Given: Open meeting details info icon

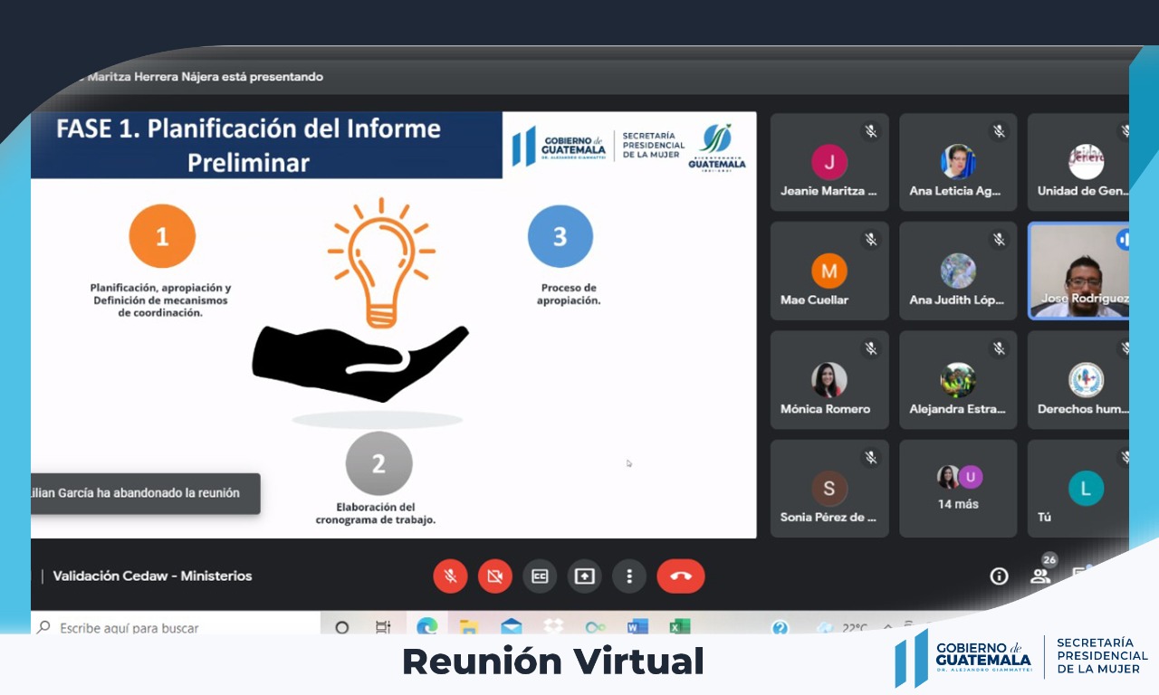Looking at the screenshot, I should (999, 576).
